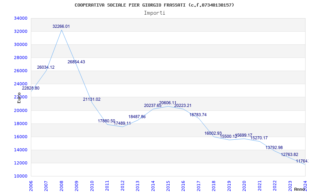Click the y-axis value 18000
Image resolution: width=309 pixels, height=193 pixels.
[20, 124]
